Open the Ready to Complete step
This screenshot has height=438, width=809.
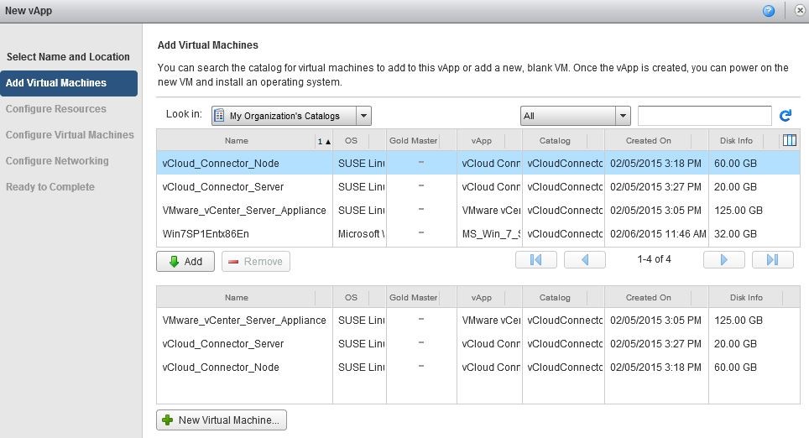(x=50, y=187)
